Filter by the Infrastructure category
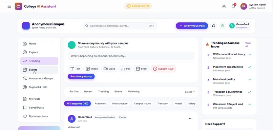Image resolution: width=273 pixels, height=130 pixels. point(120,104)
